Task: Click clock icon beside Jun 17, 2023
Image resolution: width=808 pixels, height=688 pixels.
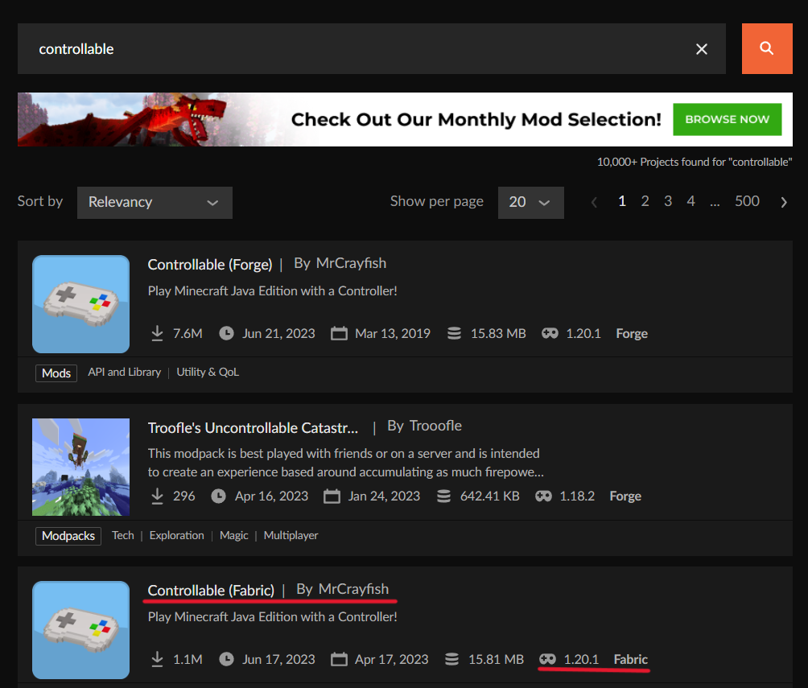Action: click(x=226, y=659)
